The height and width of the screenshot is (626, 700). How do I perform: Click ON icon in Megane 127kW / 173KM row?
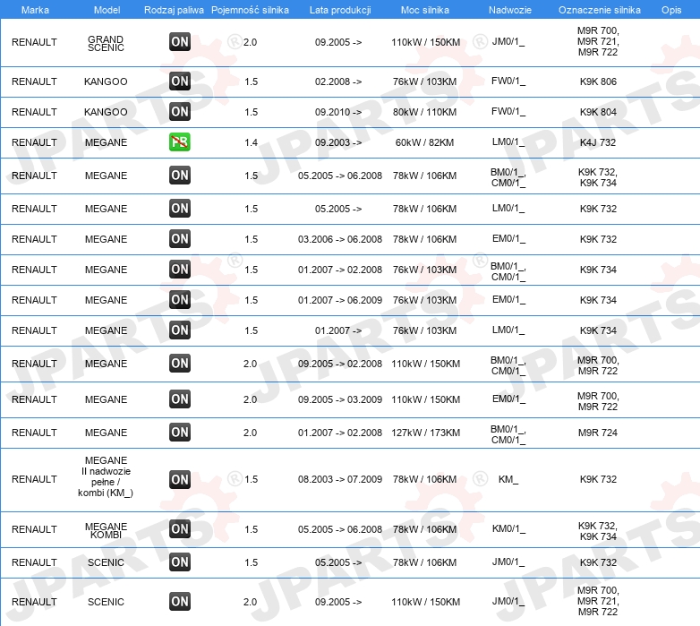coord(180,433)
